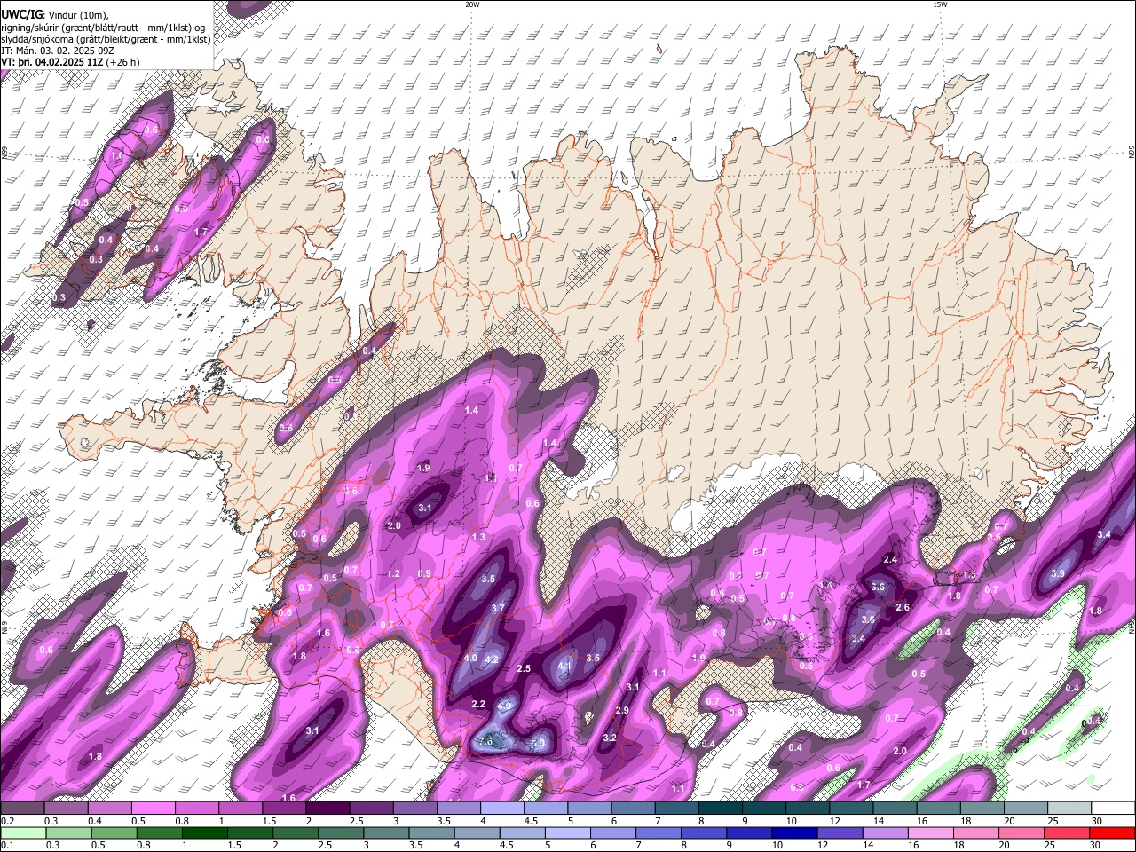Image resolution: width=1136 pixels, height=852 pixels.
Task: Click the '3.7' precipitation value on the map
Action: [498, 608]
